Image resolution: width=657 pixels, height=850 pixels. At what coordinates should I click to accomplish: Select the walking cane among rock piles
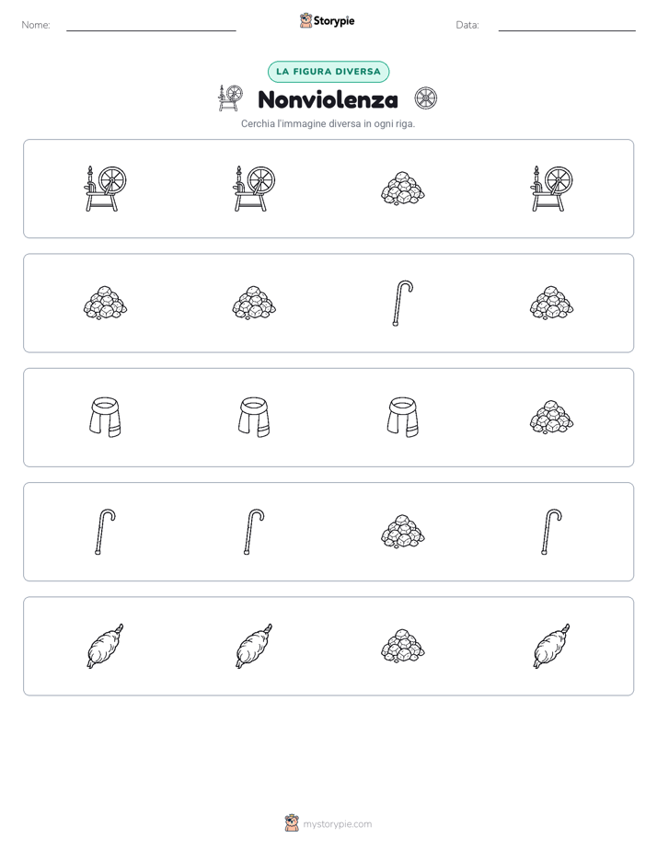click(403, 303)
